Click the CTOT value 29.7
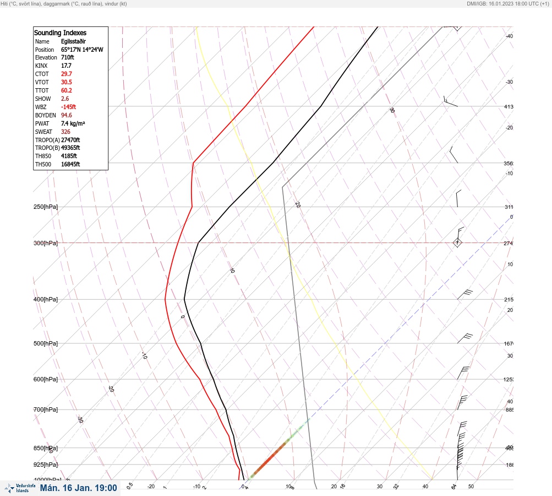The image size is (552, 496). tap(67, 74)
